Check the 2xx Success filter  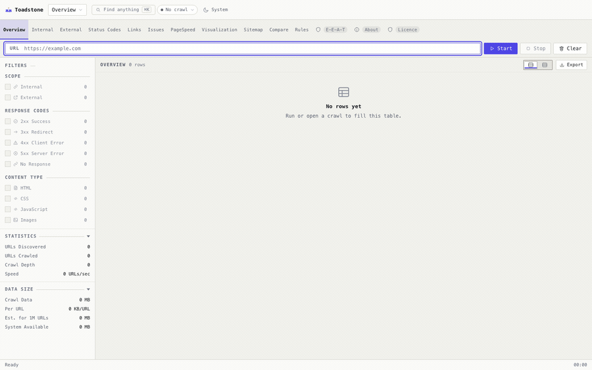(x=7, y=122)
